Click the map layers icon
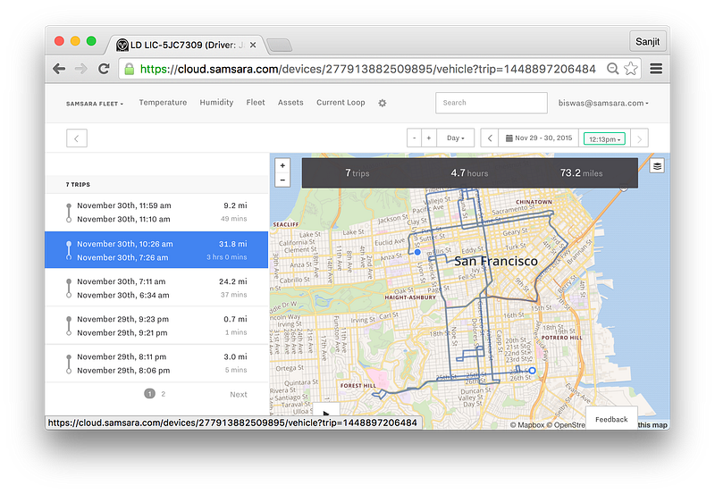The width and height of the screenshot is (715, 494). (657, 166)
